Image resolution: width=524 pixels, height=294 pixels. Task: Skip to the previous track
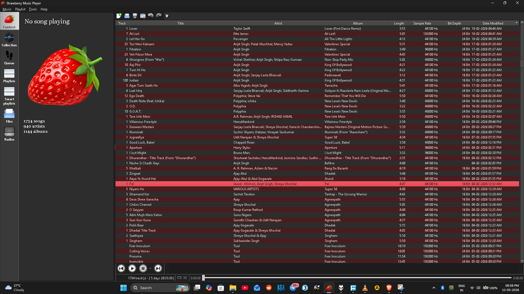pyautogui.click(x=121, y=268)
